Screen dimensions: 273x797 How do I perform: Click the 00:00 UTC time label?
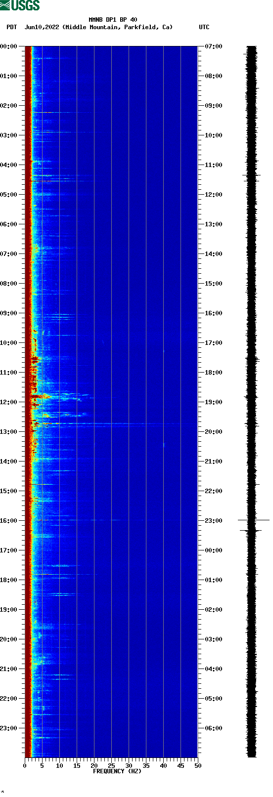pos(214,550)
